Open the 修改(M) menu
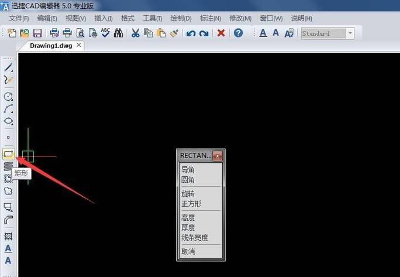400x277 pixels. tap(240, 18)
